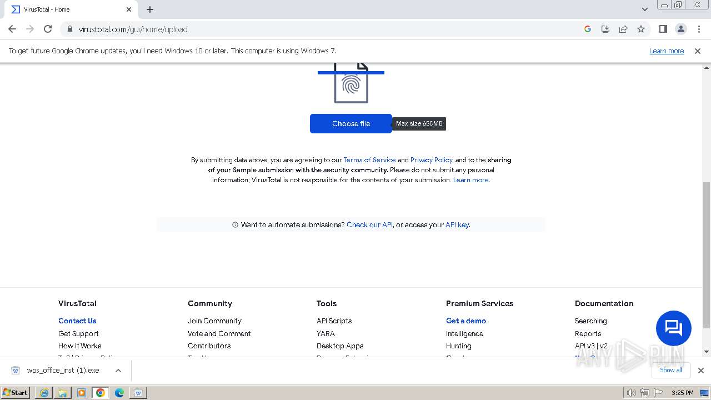The image size is (711, 400).
Task: Open Intelligence premium service link
Action: tap(464, 334)
